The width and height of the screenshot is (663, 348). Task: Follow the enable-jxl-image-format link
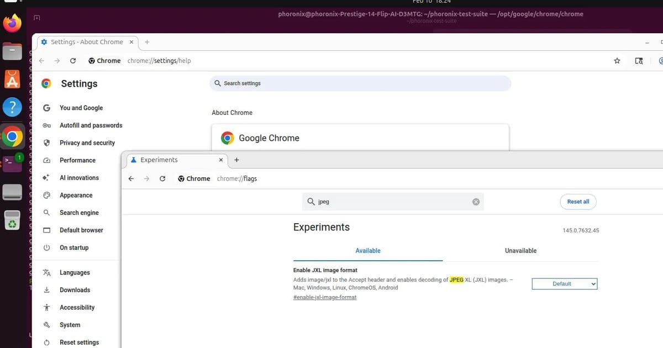pos(325,297)
